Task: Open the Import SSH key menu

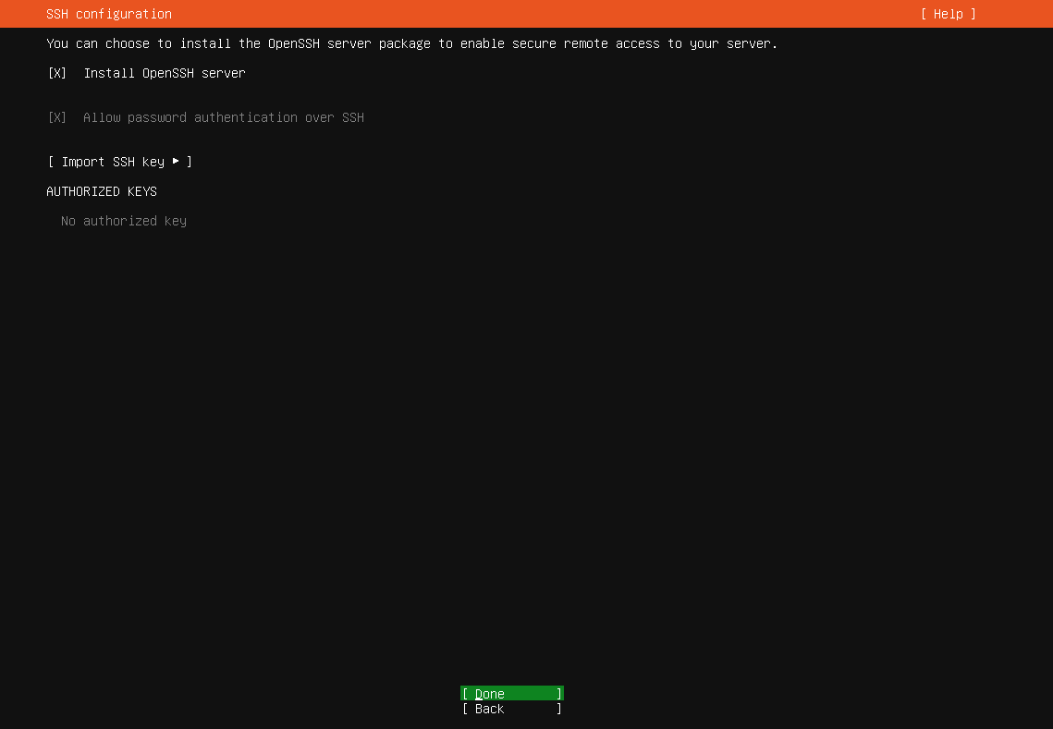Action: (x=120, y=162)
